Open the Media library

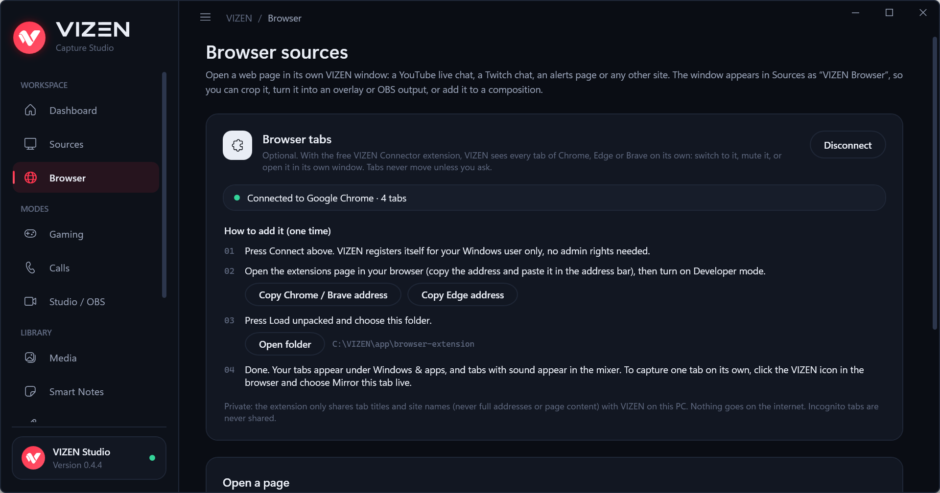86,358
